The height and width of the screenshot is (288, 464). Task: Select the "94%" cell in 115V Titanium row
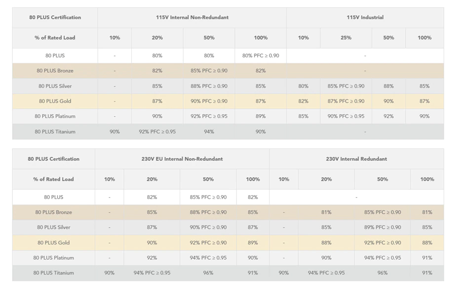click(209, 132)
